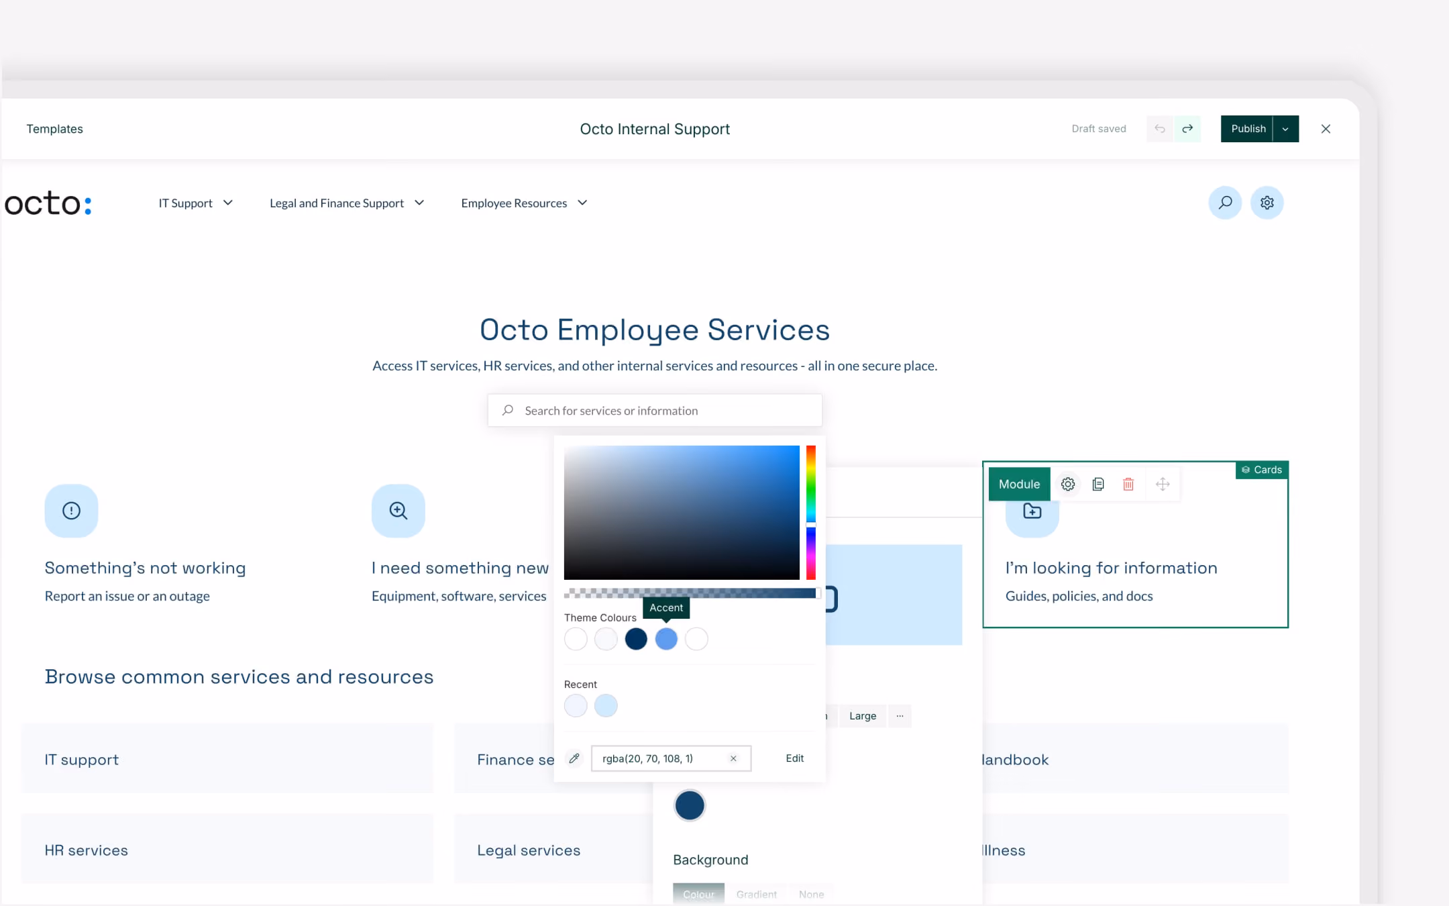Select the Colour background tab

point(698,895)
